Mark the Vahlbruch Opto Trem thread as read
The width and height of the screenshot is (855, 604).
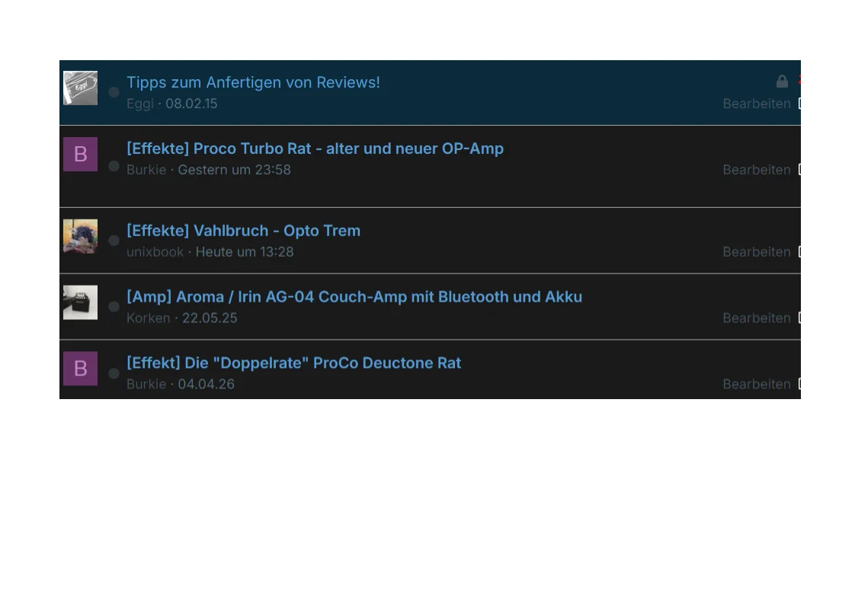(114, 240)
